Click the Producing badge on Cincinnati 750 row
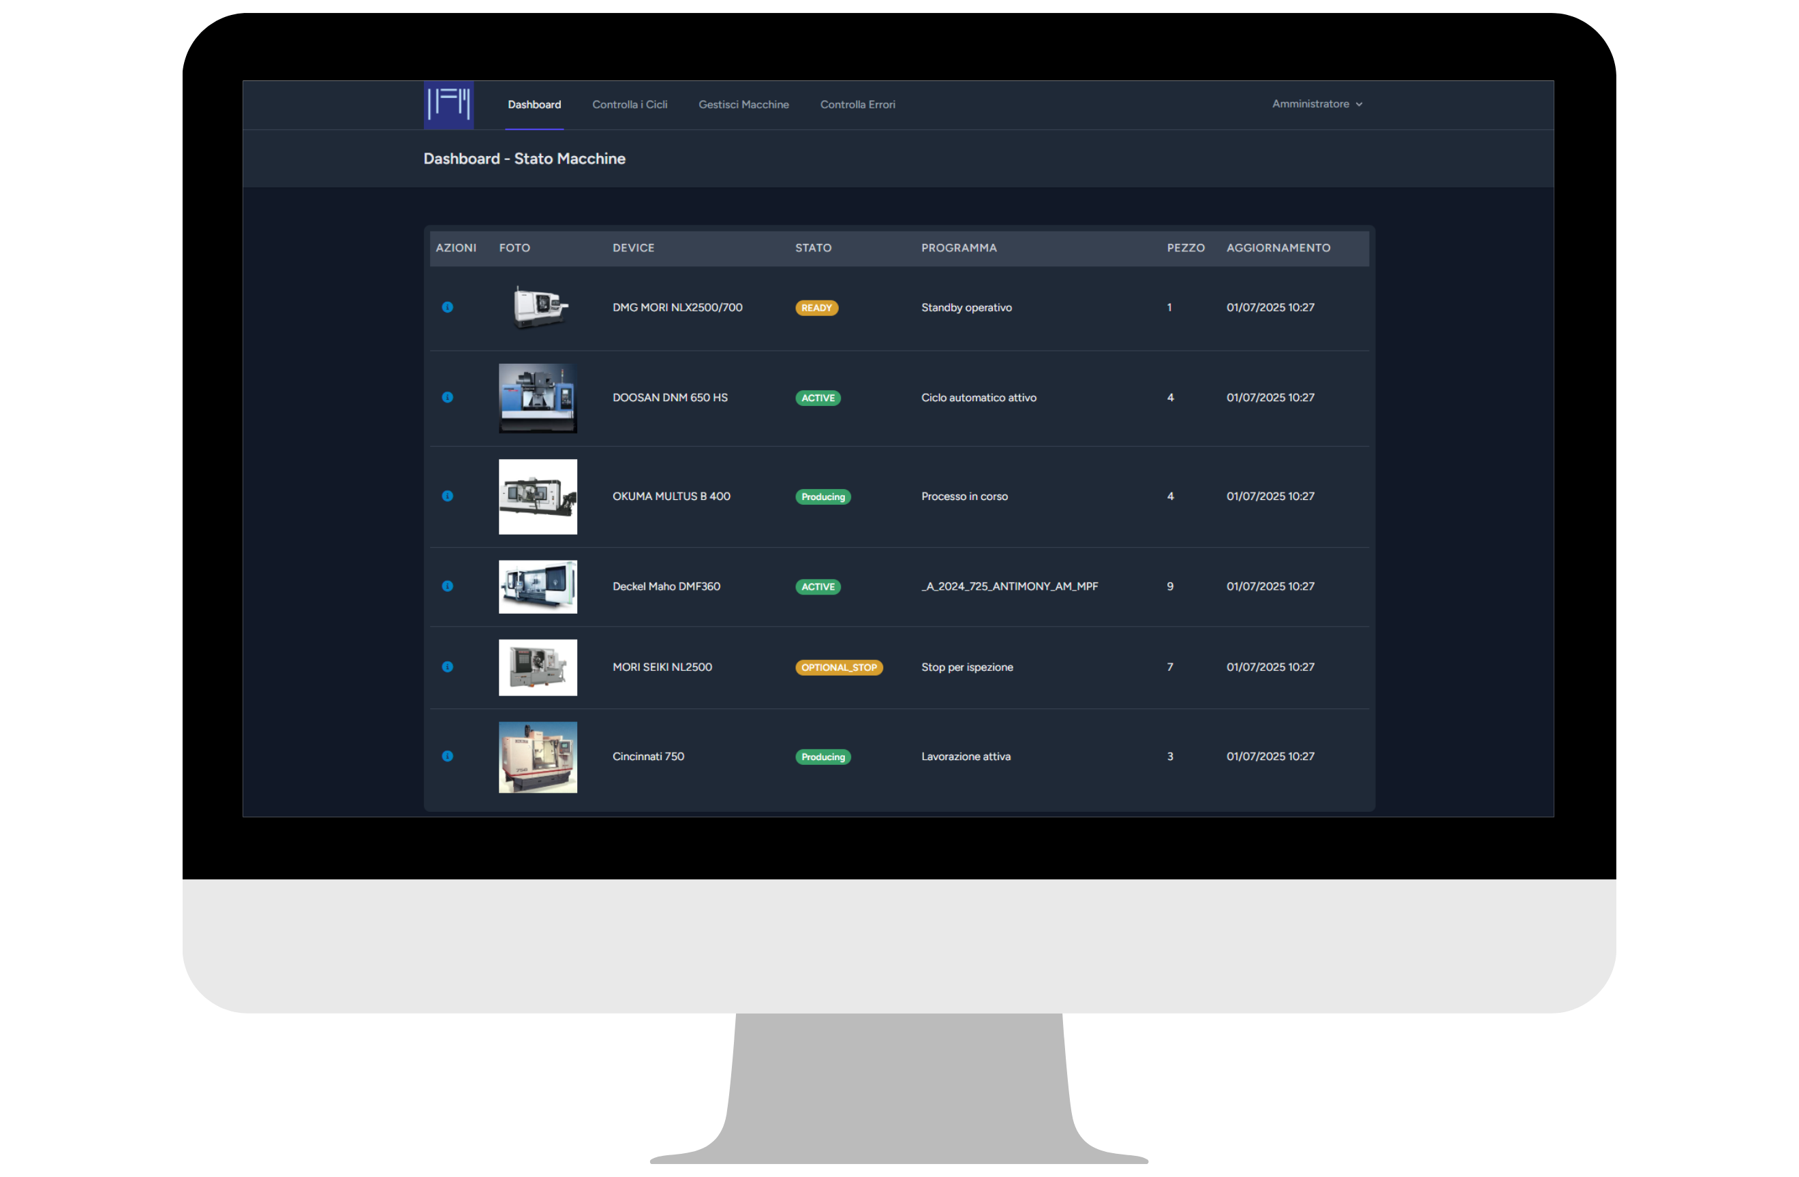 tap(822, 756)
